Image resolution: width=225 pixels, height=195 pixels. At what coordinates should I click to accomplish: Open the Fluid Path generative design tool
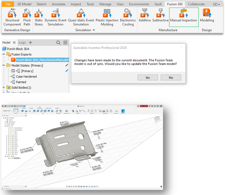click(x=27, y=17)
